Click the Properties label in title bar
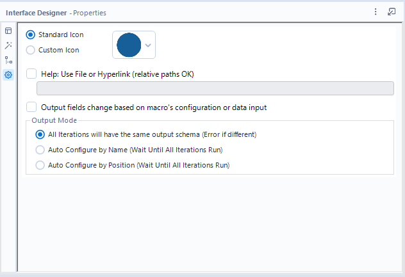The width and height of the screenshot is (405, 277). coord(90,12)
